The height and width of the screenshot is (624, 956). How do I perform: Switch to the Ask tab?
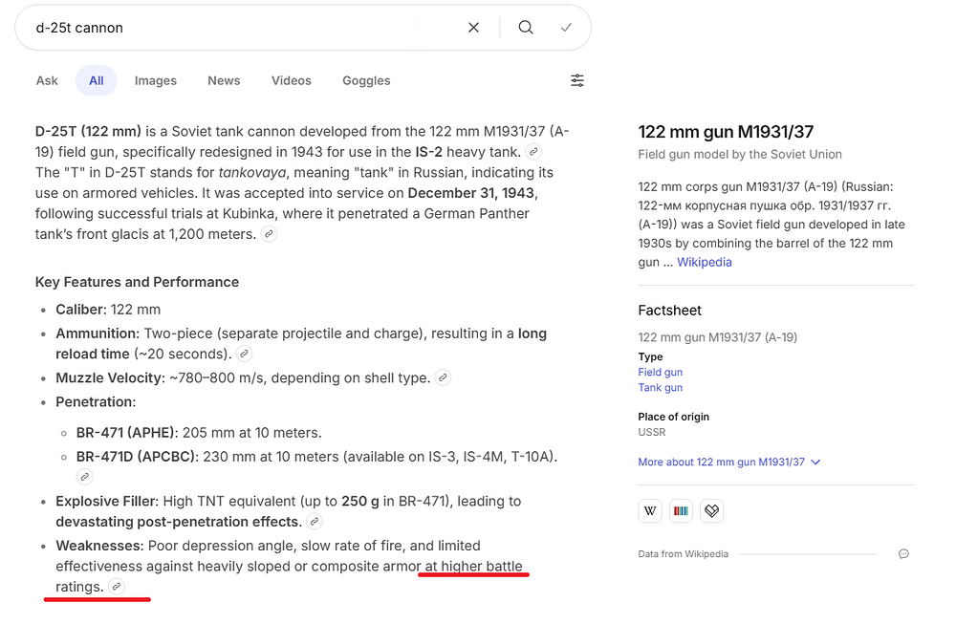tap(47, 80)
